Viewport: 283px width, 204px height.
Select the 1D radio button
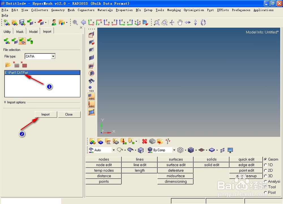[x=265, y=165]
